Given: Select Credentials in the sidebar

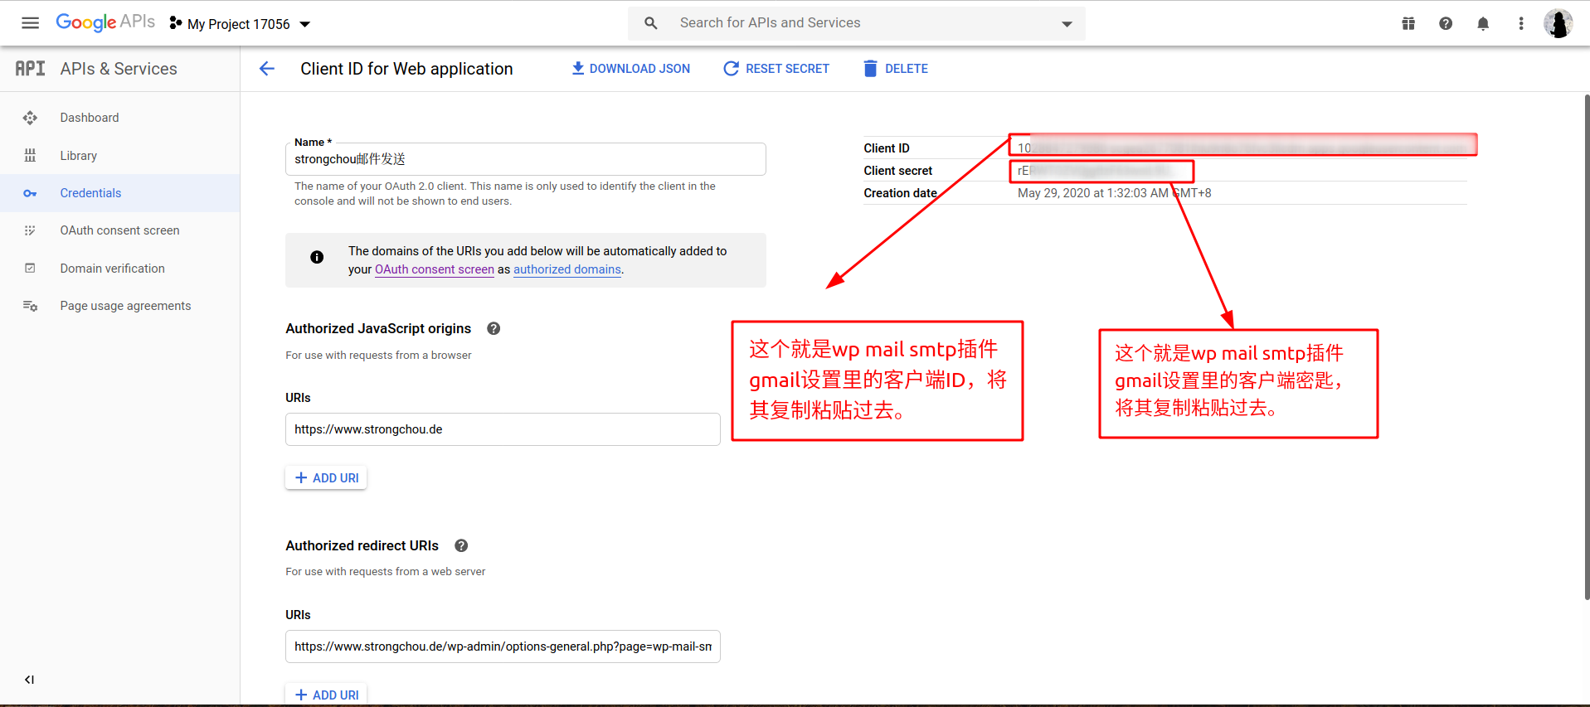Looking at the screenshot, I should click(120, 193).
